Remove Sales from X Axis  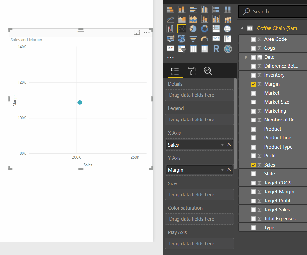[229, 144]
